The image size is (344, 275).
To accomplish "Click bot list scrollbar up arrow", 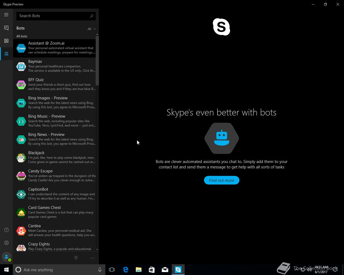I will 97,34.
